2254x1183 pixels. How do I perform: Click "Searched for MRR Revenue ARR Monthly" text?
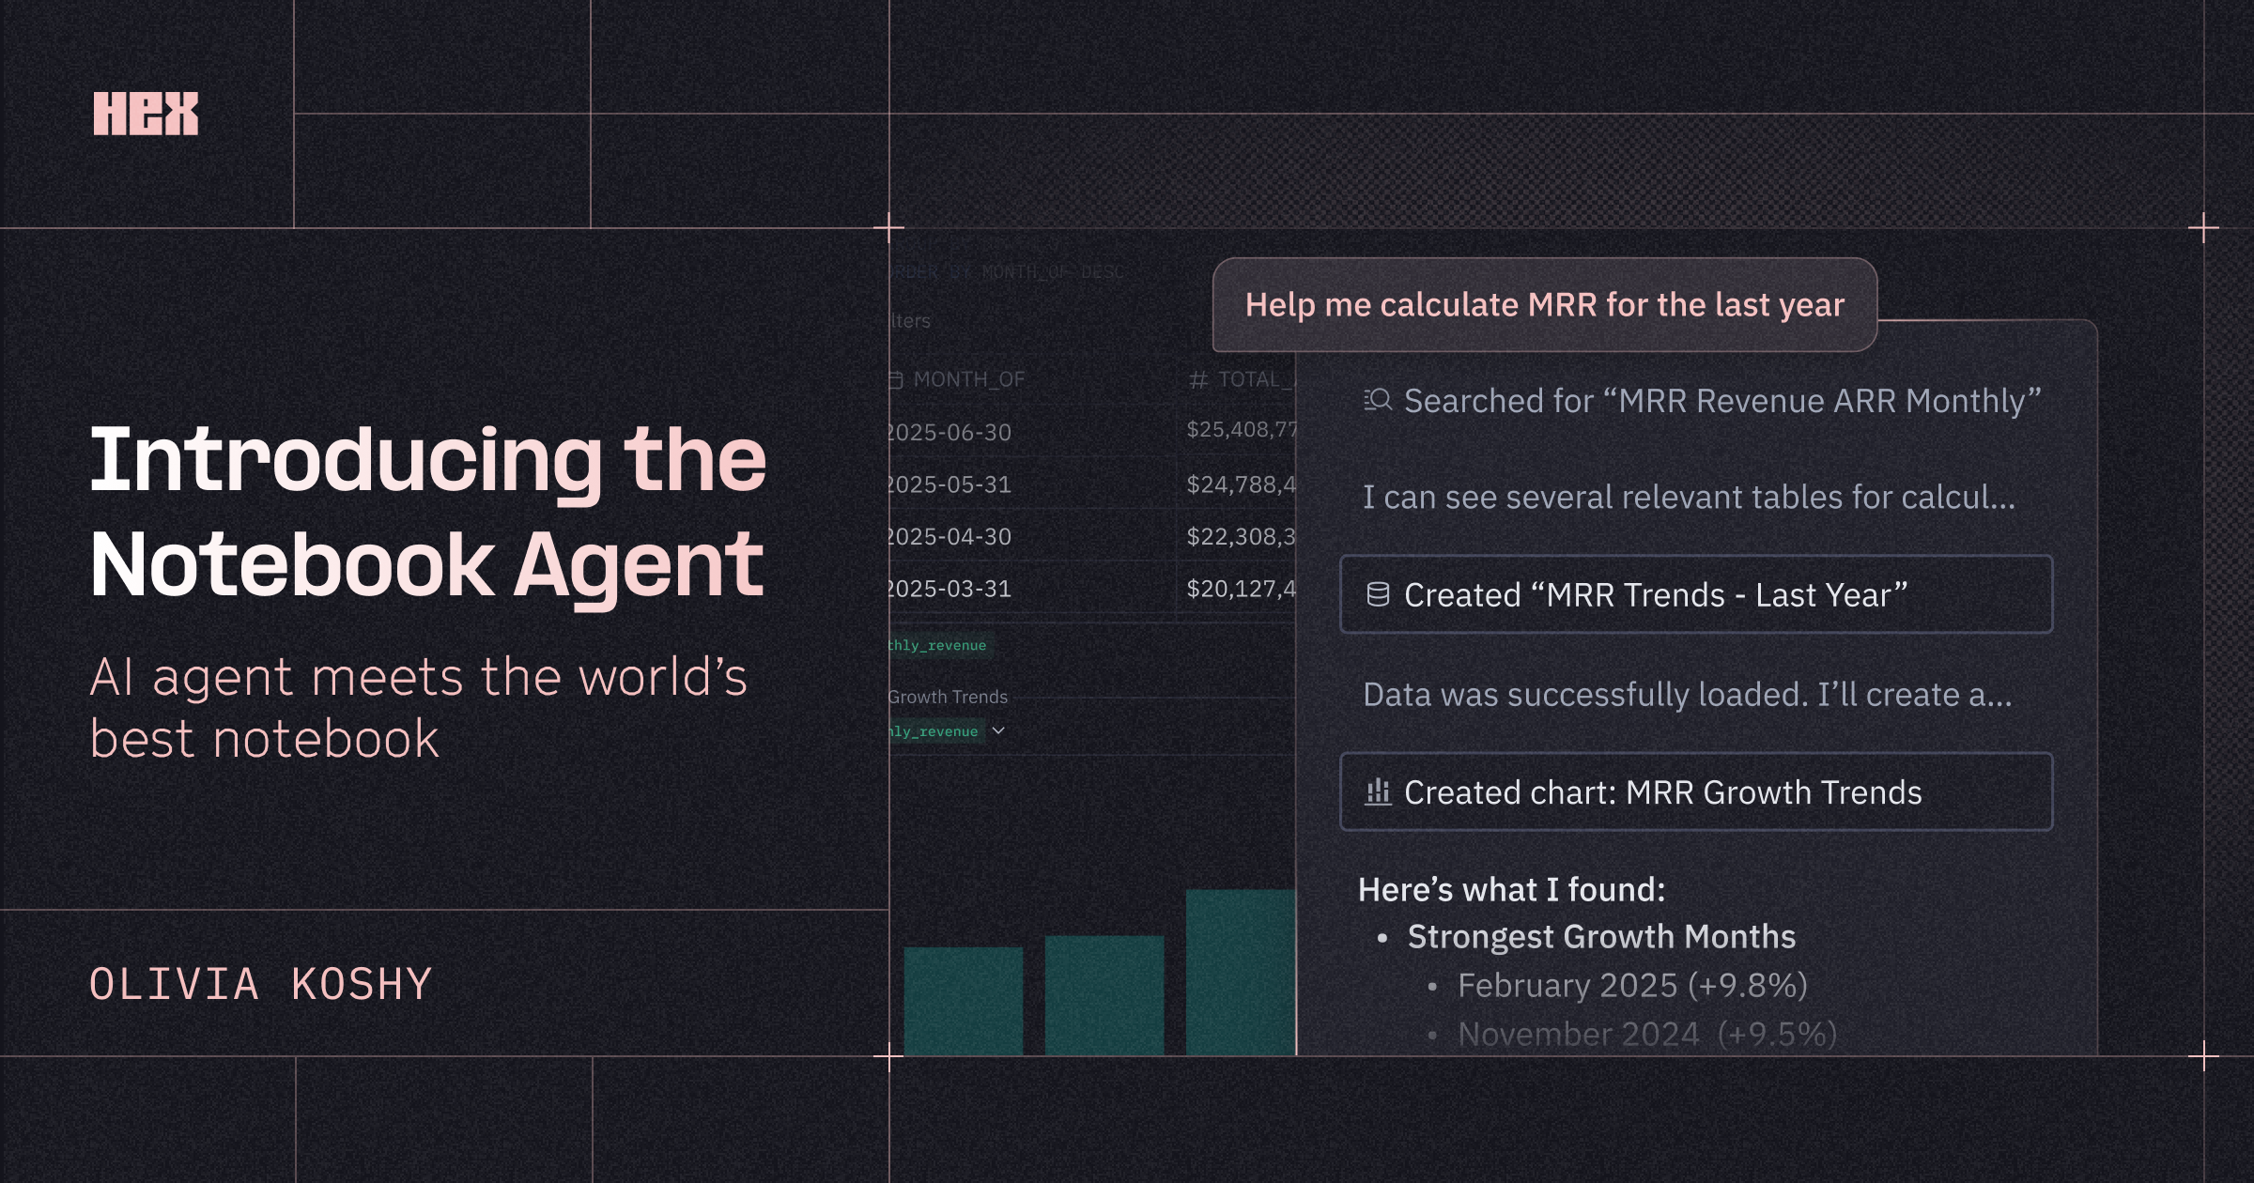point(1722,401)
